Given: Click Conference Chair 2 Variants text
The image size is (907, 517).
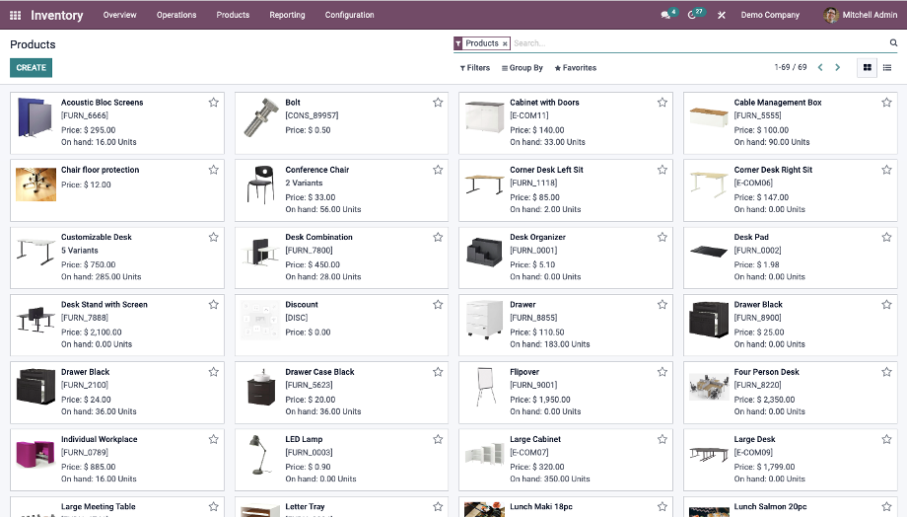Looking at the screenshot, I should pos(304,183).
